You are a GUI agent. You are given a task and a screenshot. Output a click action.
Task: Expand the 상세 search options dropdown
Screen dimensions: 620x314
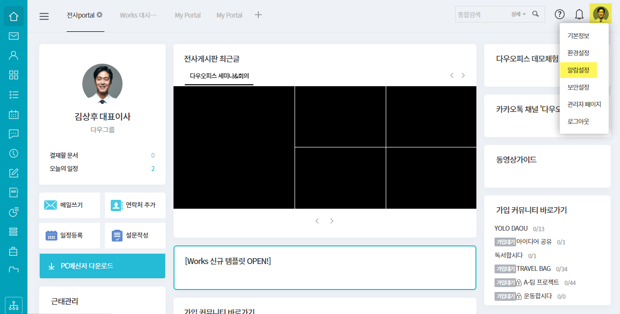click(518, 15)
